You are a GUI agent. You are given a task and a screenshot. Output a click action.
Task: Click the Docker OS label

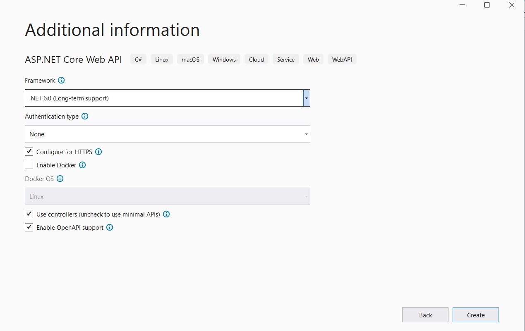tap(39, 179)
